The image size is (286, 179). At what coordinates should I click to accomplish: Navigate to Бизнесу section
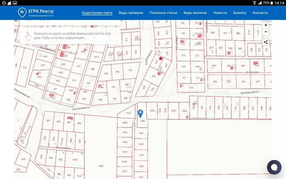240,13
